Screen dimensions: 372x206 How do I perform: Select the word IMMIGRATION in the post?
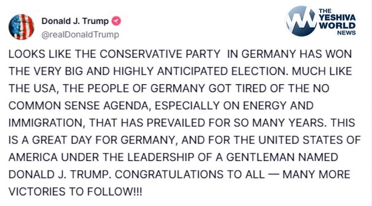pos(43,123)
